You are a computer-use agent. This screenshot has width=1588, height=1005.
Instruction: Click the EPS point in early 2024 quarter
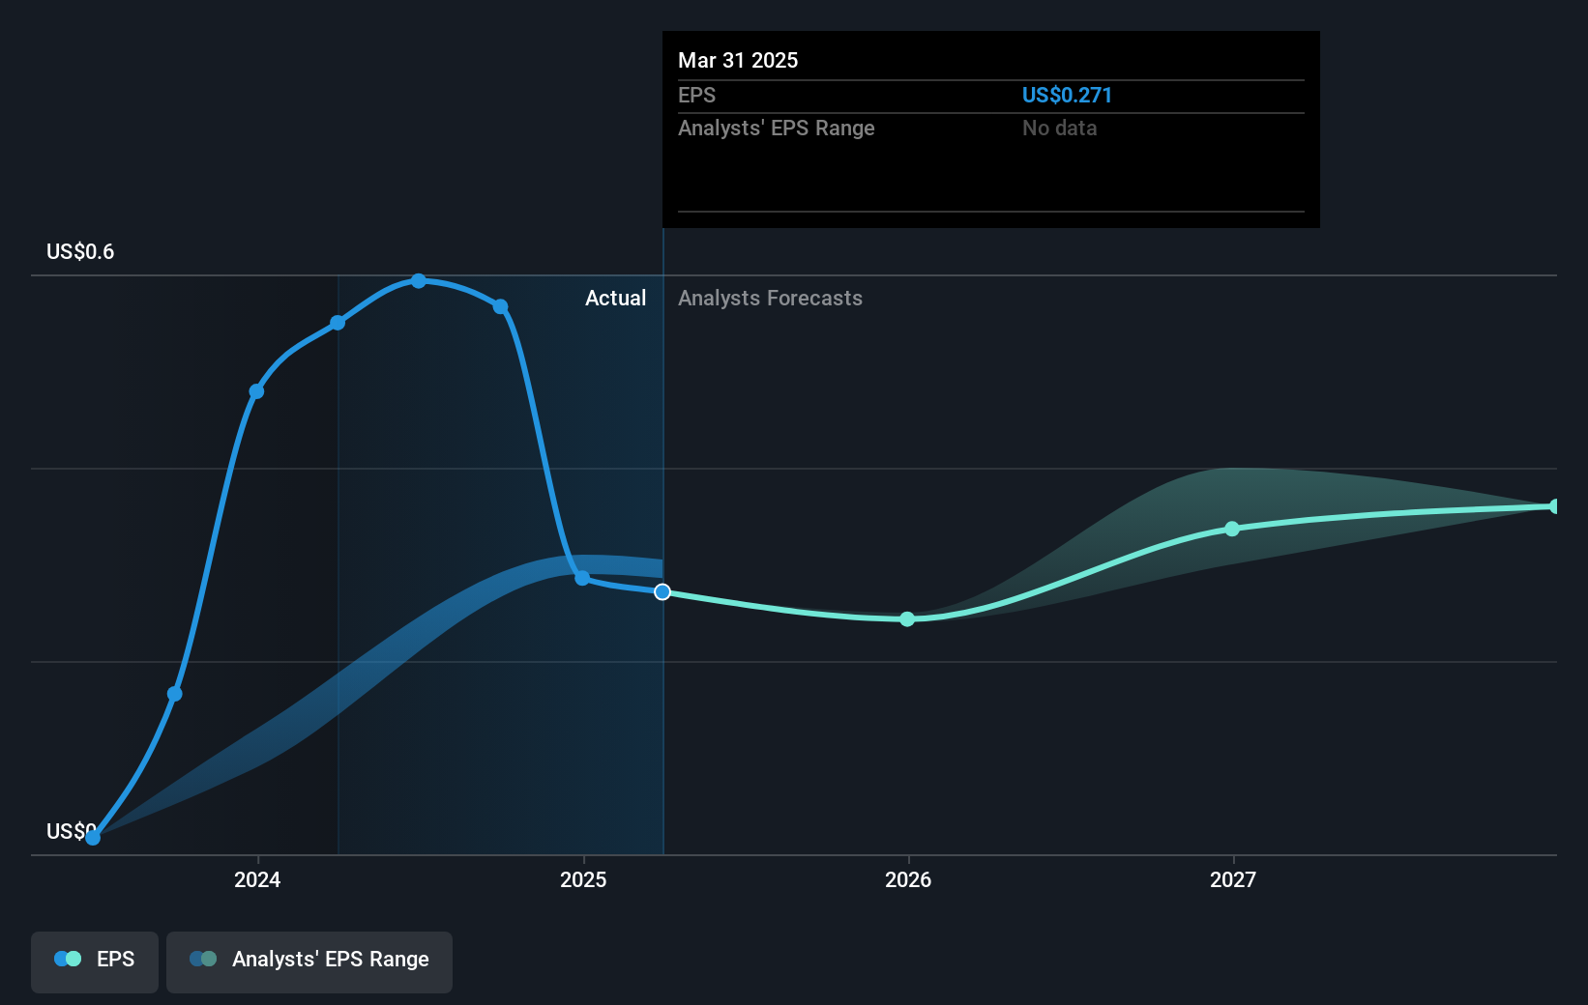click(338, 323)
